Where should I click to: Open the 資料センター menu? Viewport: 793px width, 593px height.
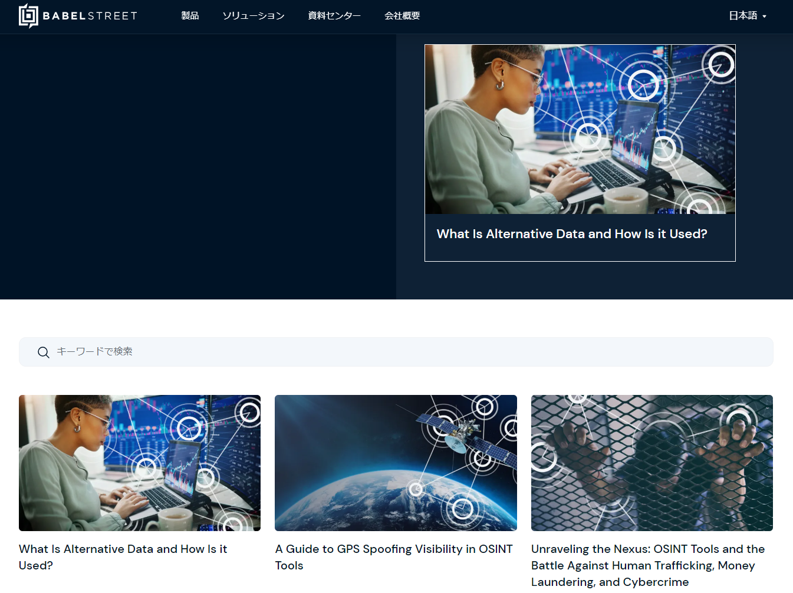click(334, 16)
